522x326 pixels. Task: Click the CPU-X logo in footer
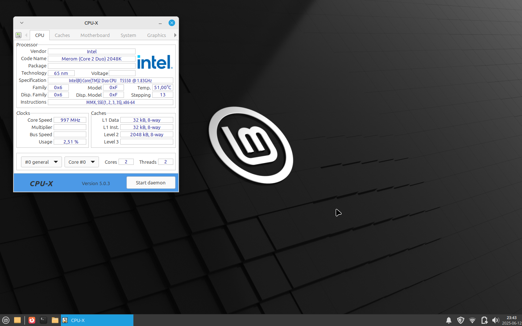pos(41,184)
